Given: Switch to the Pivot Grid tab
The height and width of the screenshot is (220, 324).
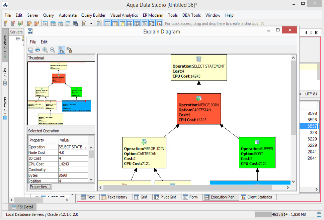Looking at the screenshot, I should click(x=165, y=197).
